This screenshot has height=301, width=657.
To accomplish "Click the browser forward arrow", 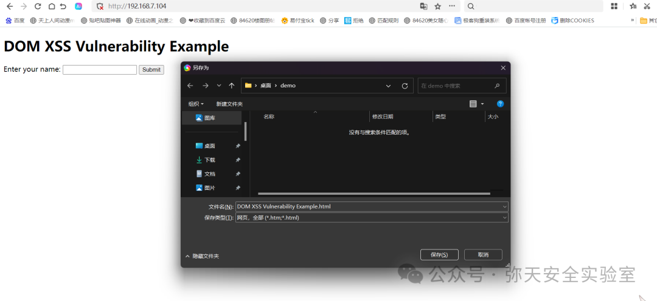I will point(24,6).
